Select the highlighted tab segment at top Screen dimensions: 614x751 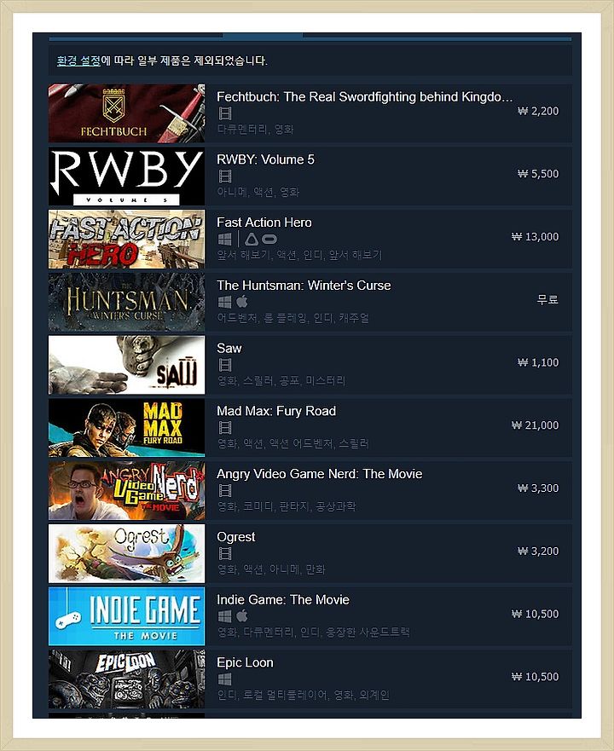(263, 36)
